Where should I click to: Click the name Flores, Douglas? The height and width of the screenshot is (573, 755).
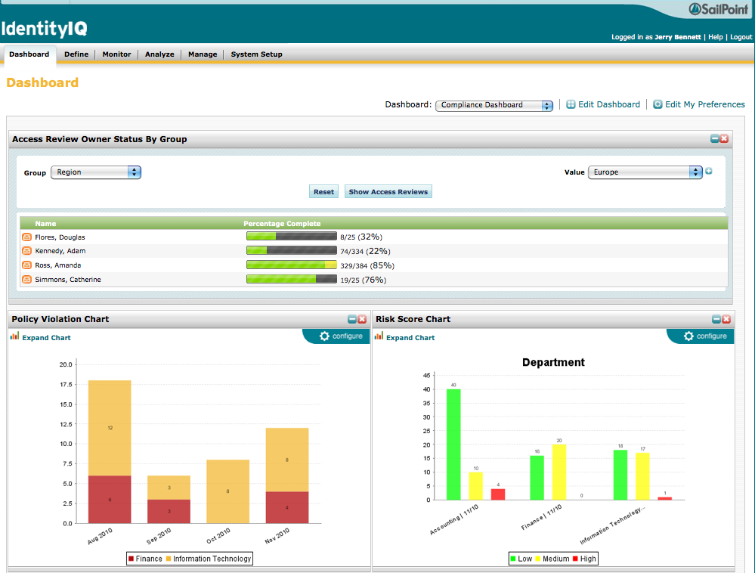tap(60, 237)
